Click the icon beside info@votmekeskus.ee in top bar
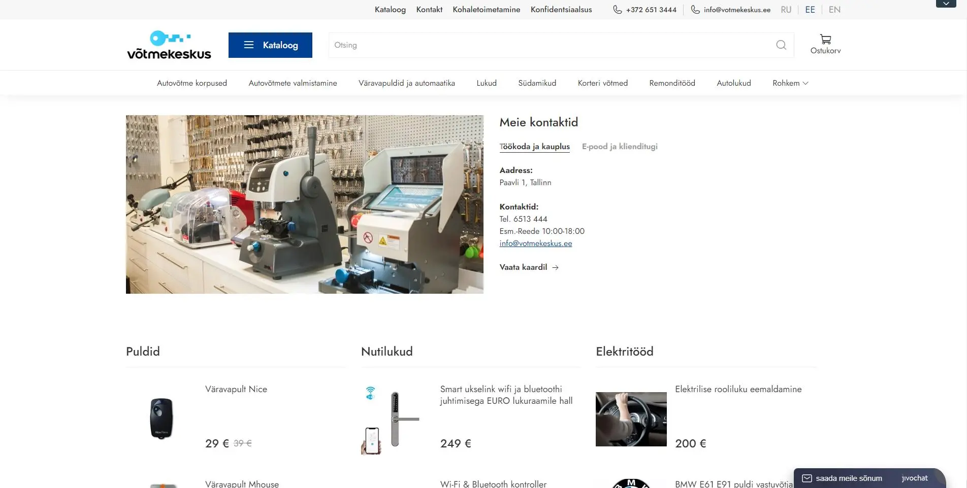The image size is (967, 488). [x=695, y=10]
